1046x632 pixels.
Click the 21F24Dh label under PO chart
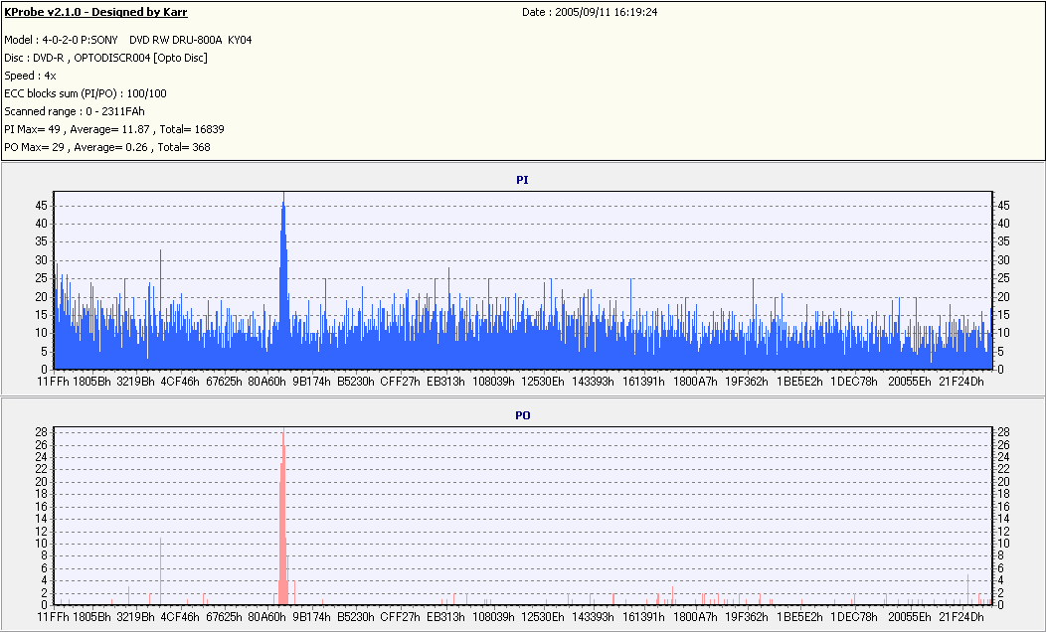[961, 617]
